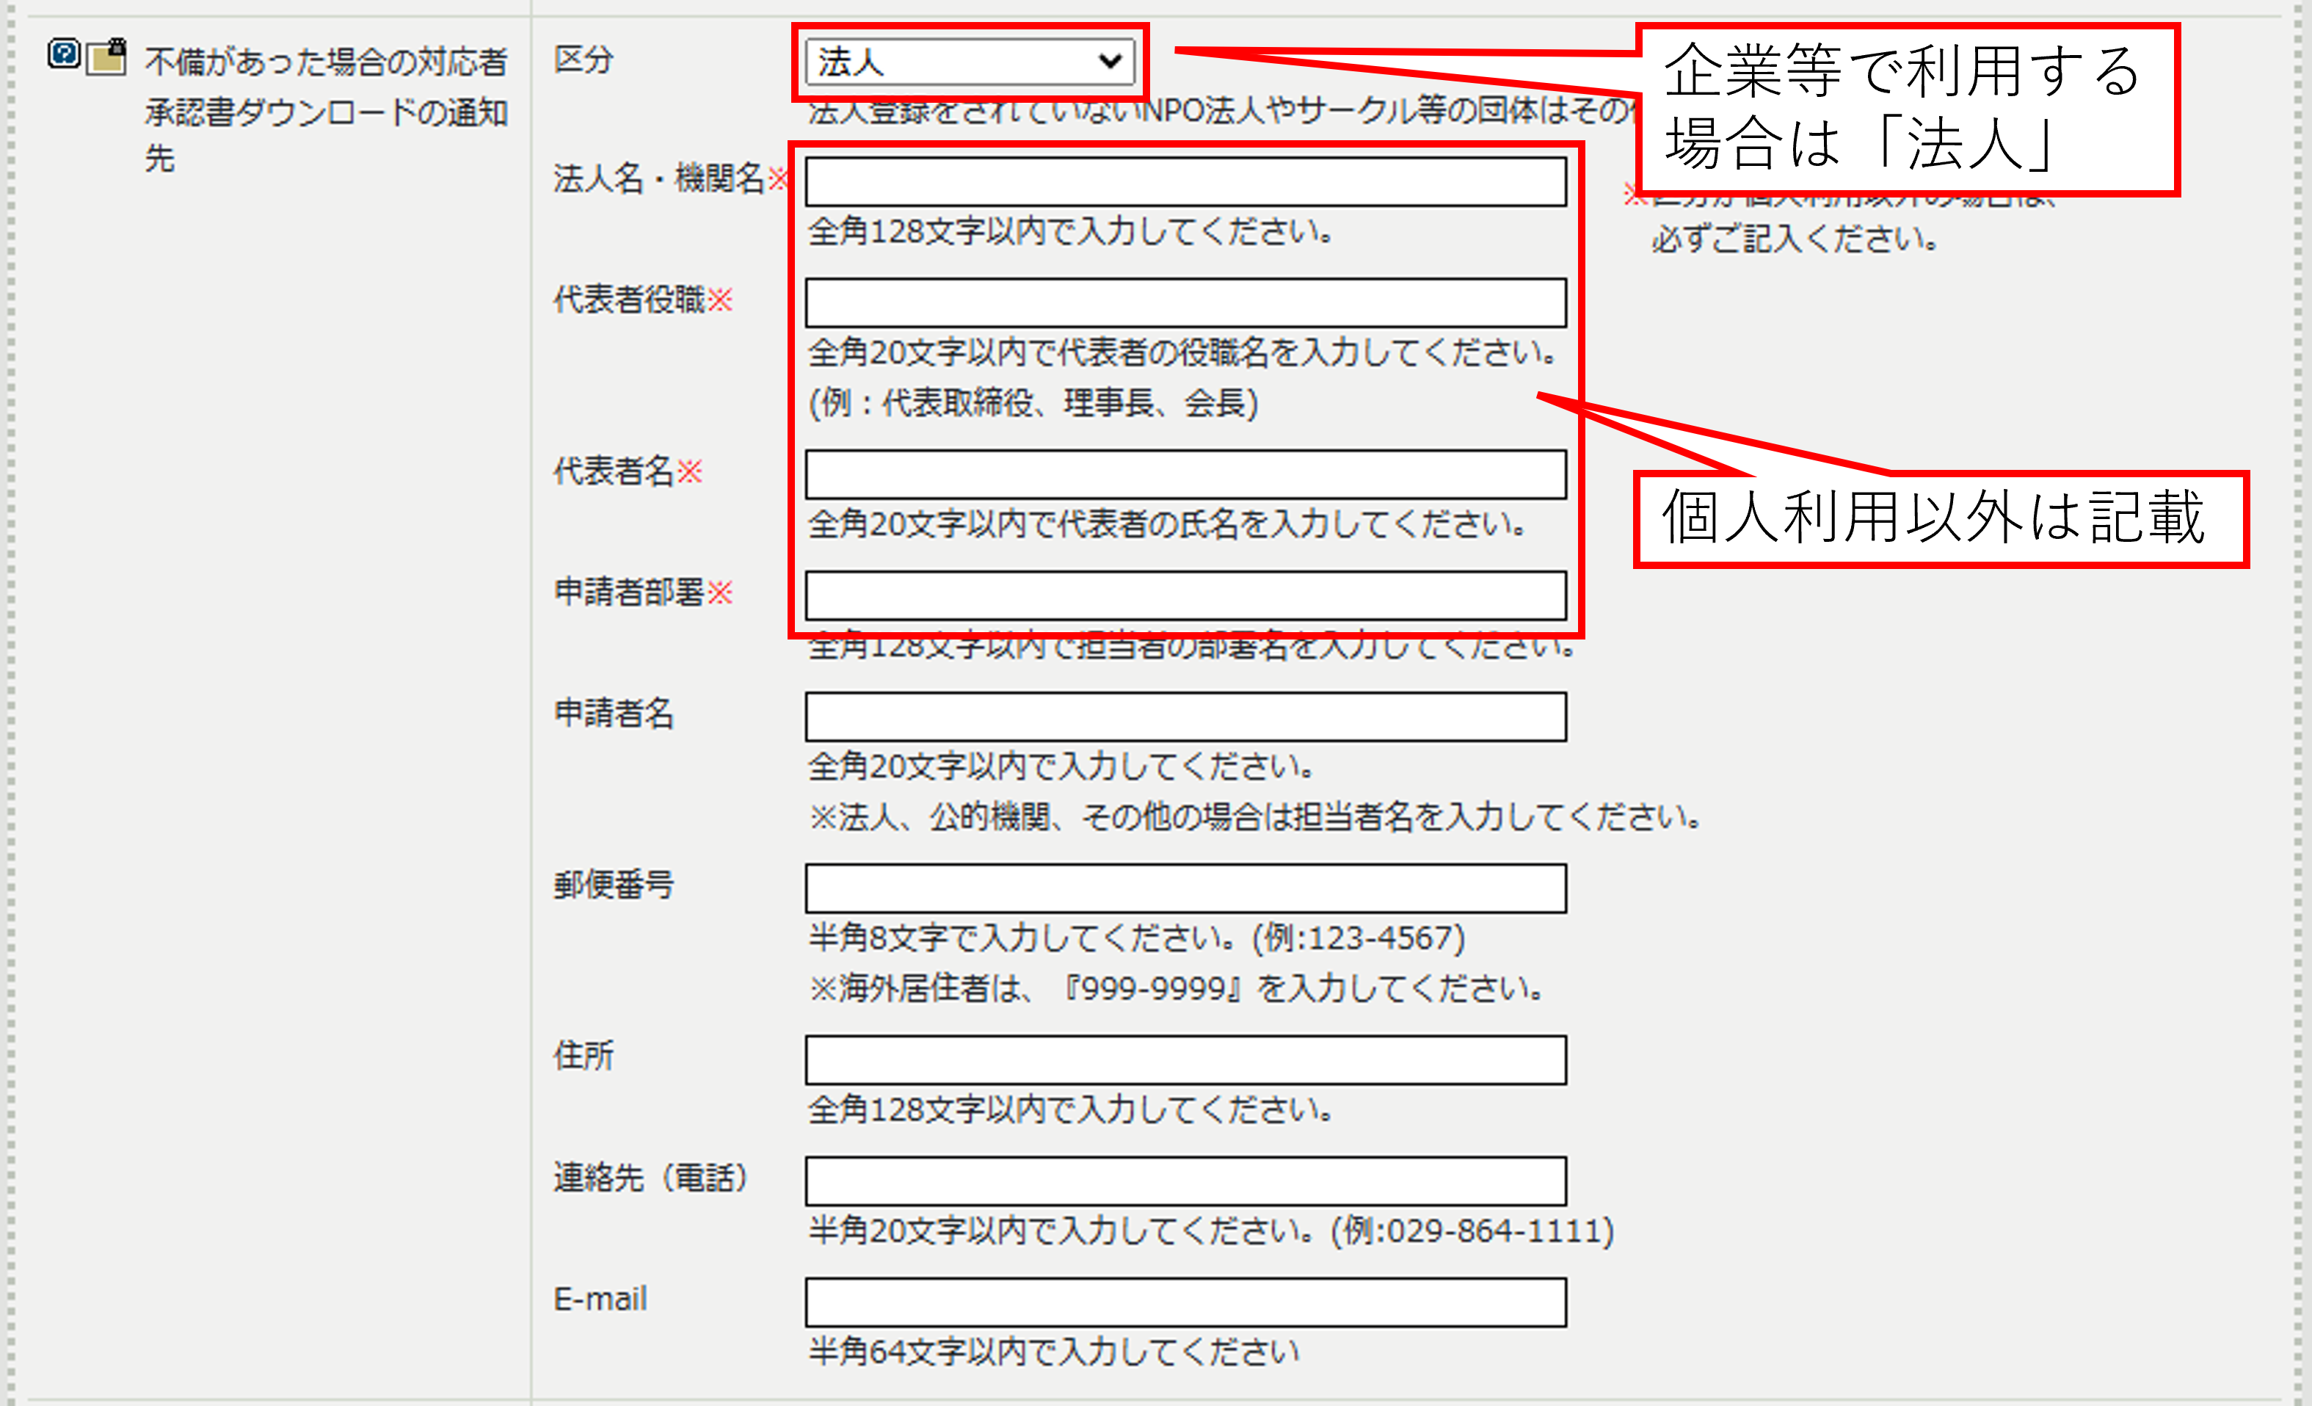Click the 連絡先（電話）input field
The image size is (2312, 1406).
1186,1181
